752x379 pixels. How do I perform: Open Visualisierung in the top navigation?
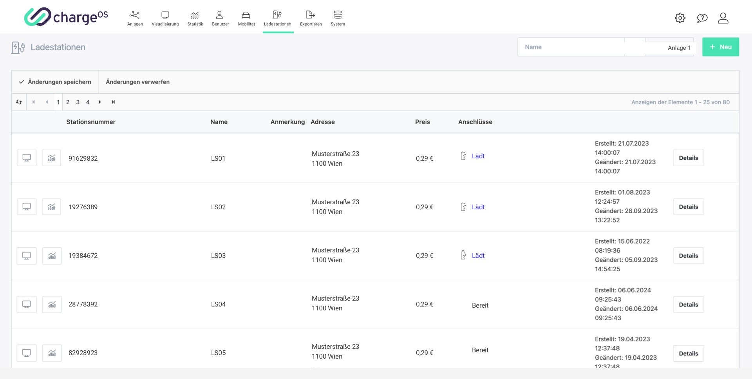click(x=165, y=18)
